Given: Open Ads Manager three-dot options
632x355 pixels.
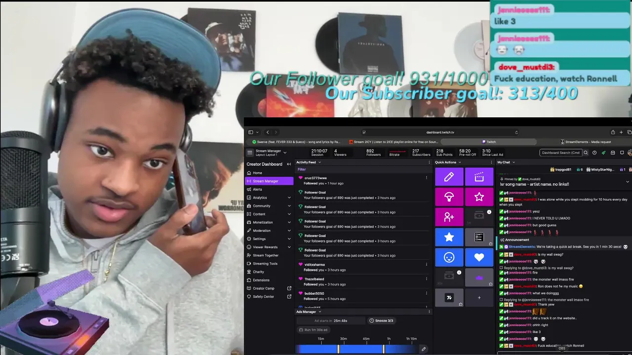Looking at the screenshot, I should pos(429,312).
